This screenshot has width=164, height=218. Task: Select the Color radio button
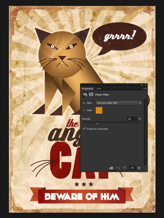(x=84, y=110)
